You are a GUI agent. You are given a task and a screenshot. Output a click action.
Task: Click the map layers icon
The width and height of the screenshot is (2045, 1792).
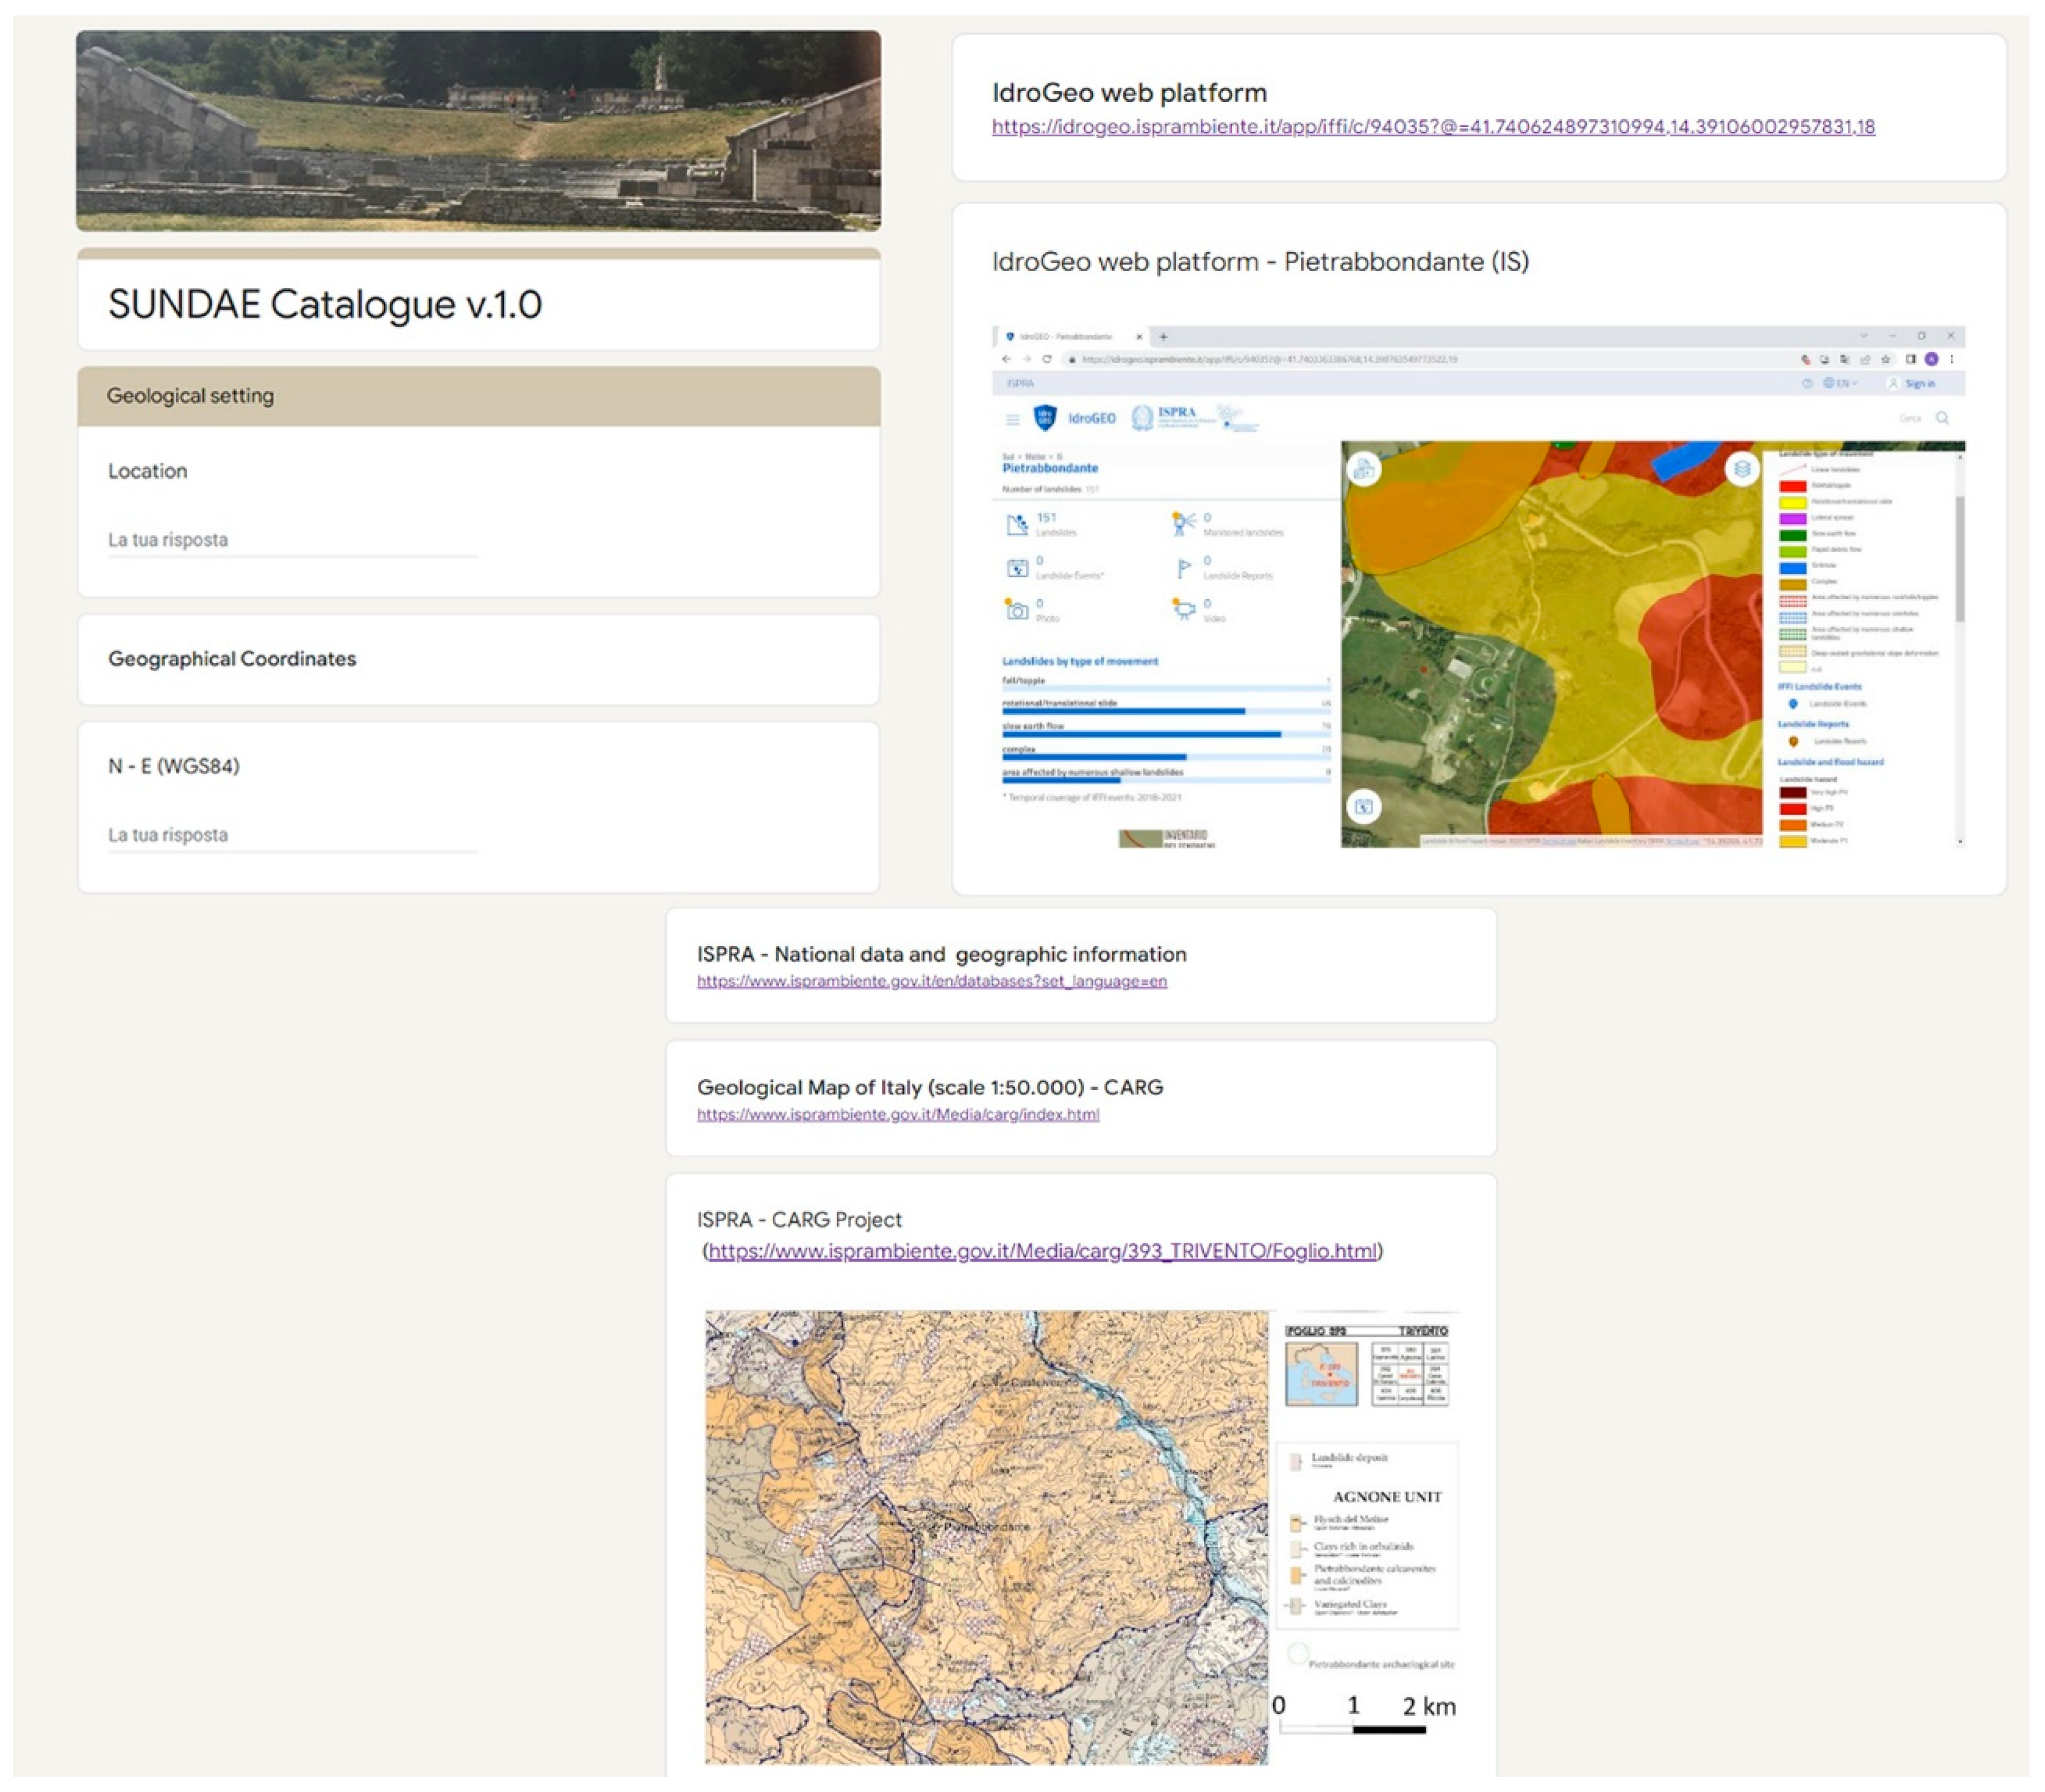1741,468
